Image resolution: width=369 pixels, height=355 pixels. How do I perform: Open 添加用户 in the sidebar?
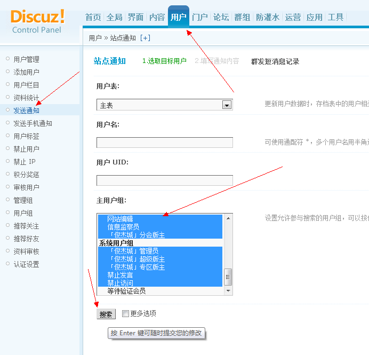click(26, 72)
